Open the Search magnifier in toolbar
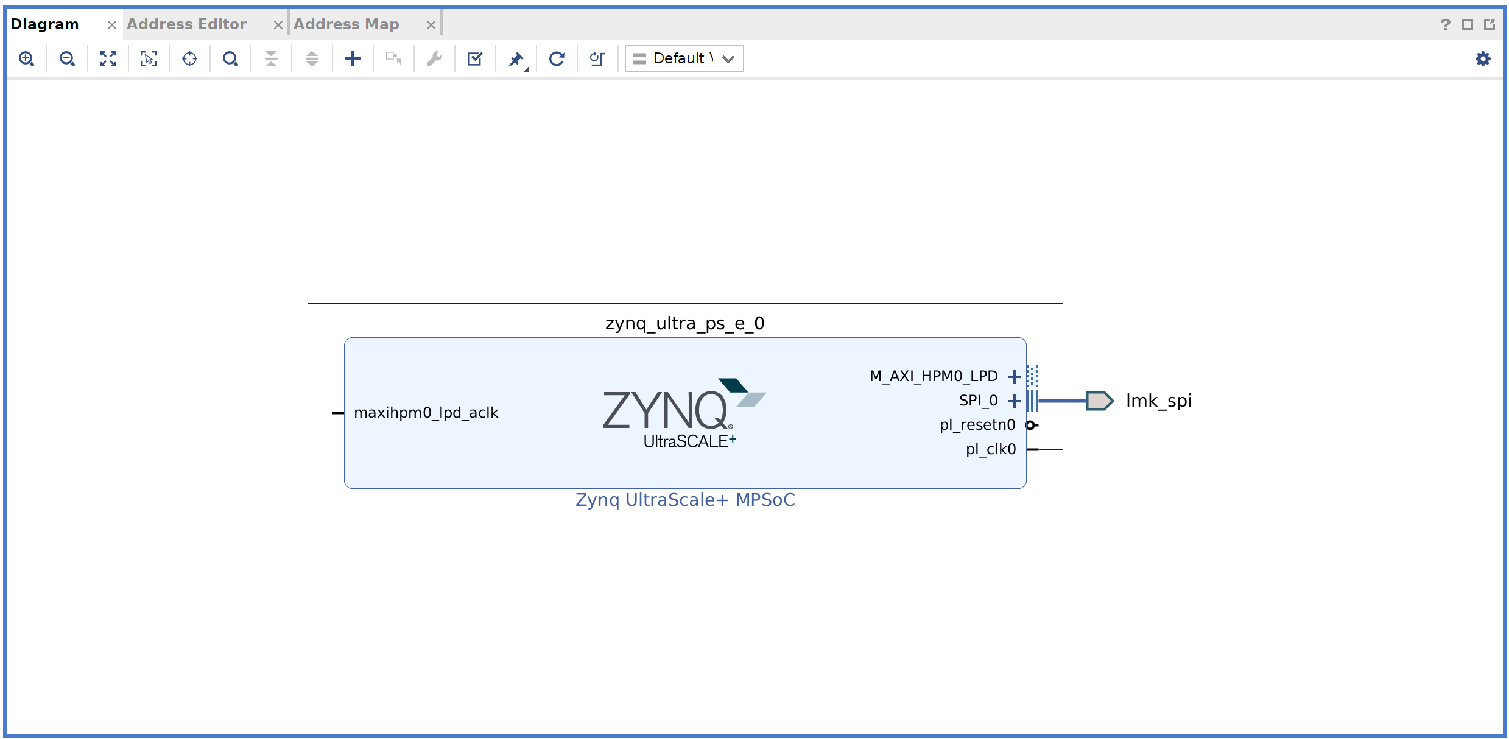 pyautogui.click(x=231, y=59)
